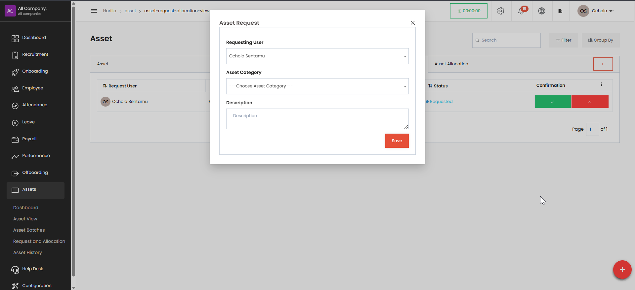The height and width of the screenshot is (290, 635).
Task: Start the 00:00:00 check-in timer
Action: pos(469,11)
